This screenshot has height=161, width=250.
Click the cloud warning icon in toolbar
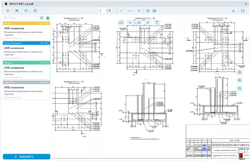35,11
